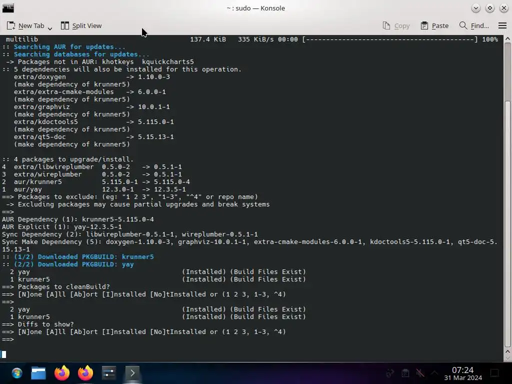Click the show desktop button
The height and width of the screenshot is (384, 512).
point(494,373)
